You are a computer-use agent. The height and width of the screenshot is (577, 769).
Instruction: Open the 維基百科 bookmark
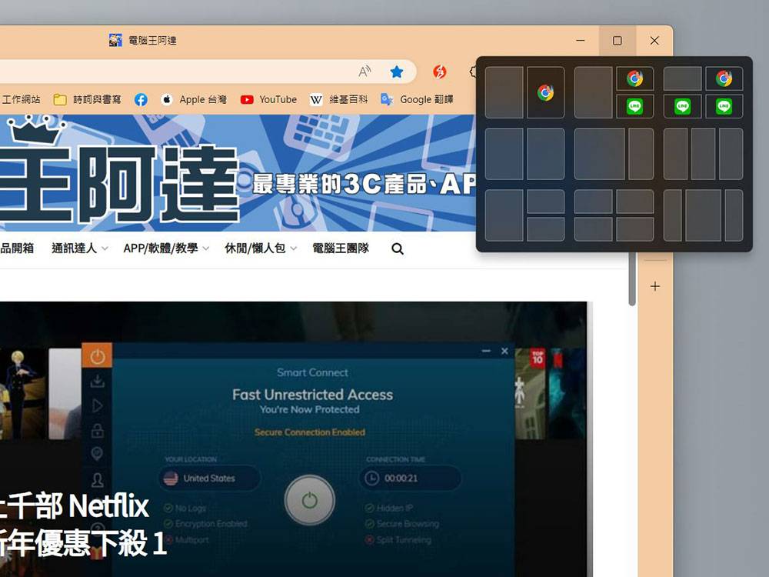[338, 99]
